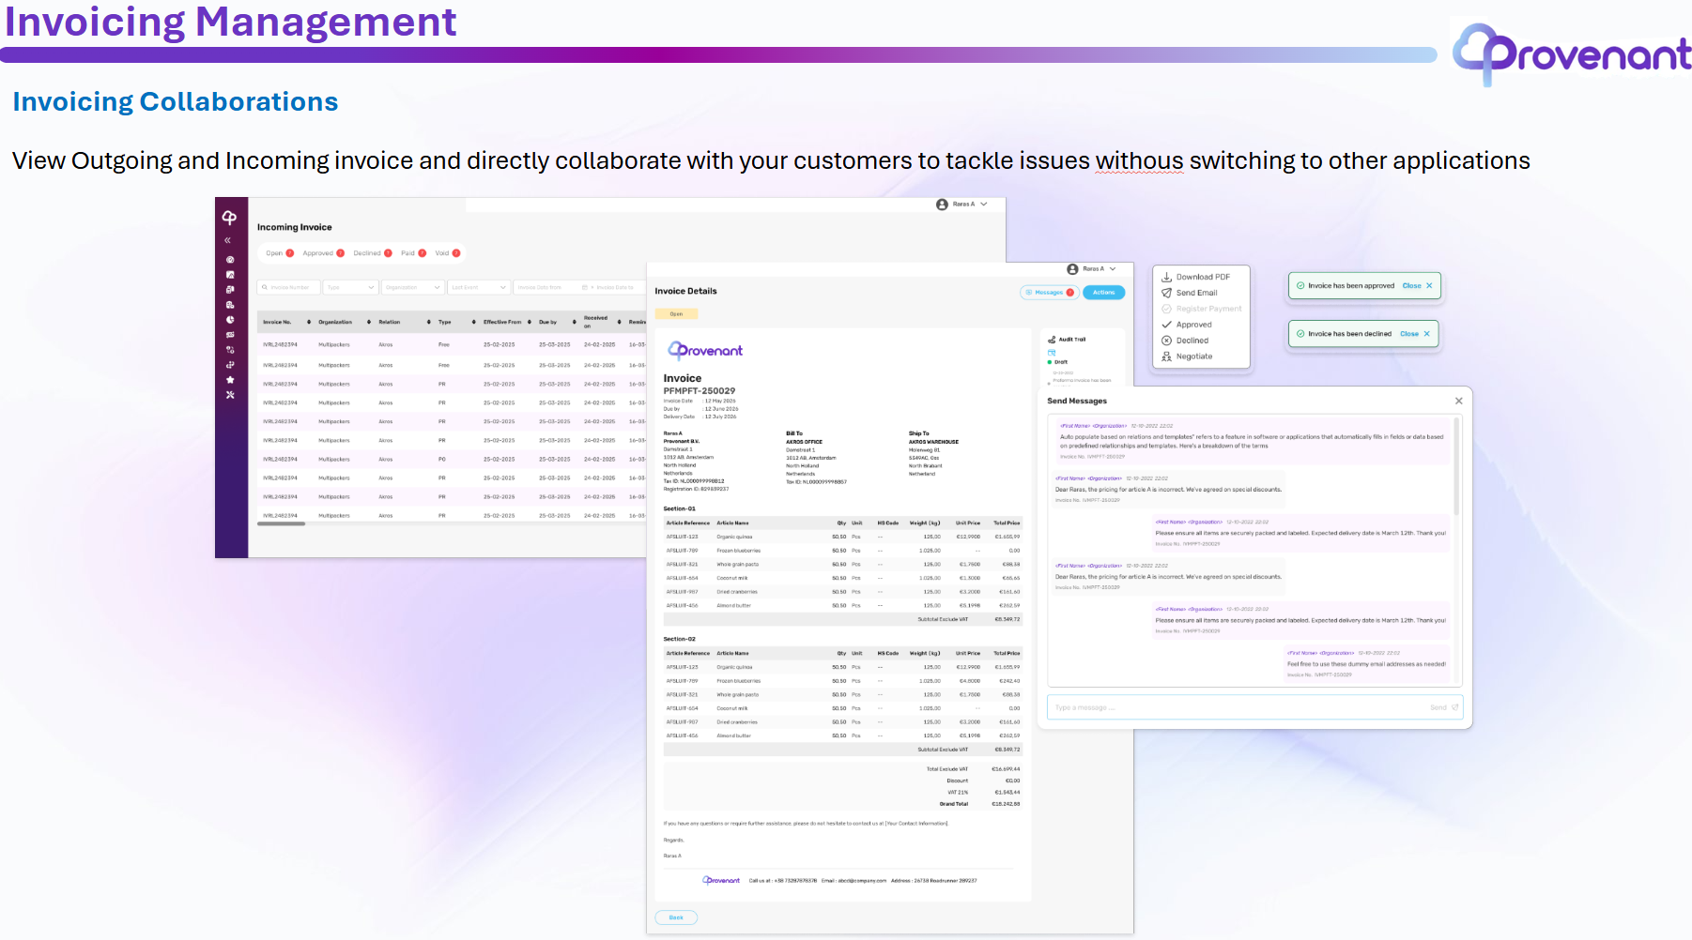This screenshot has height=940, width=1692.
Task: Switch to the Paid tab
Action: coord(413,253)
